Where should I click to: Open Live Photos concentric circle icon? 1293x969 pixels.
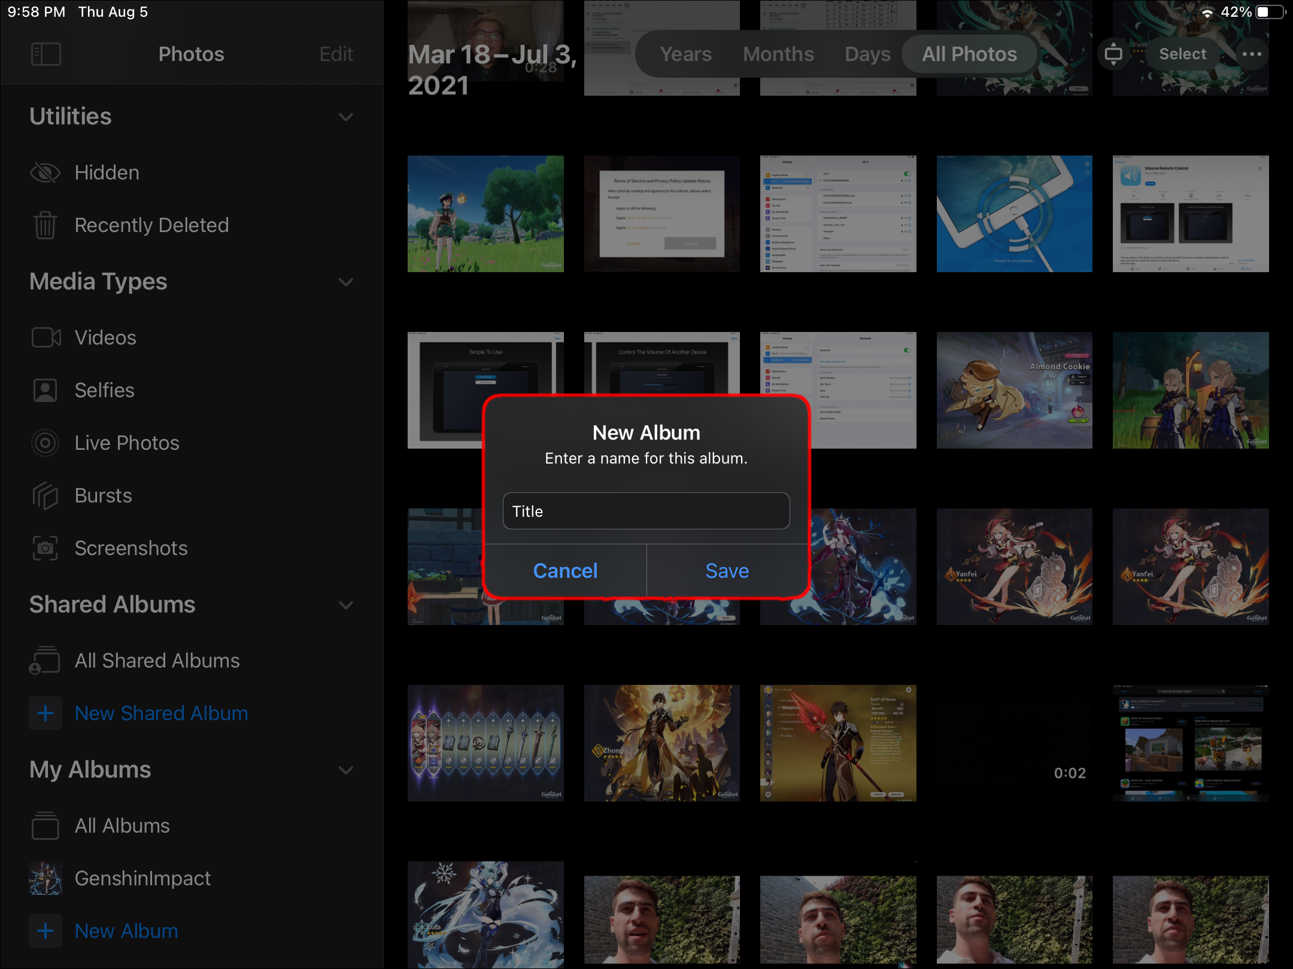tap(45, 443)
